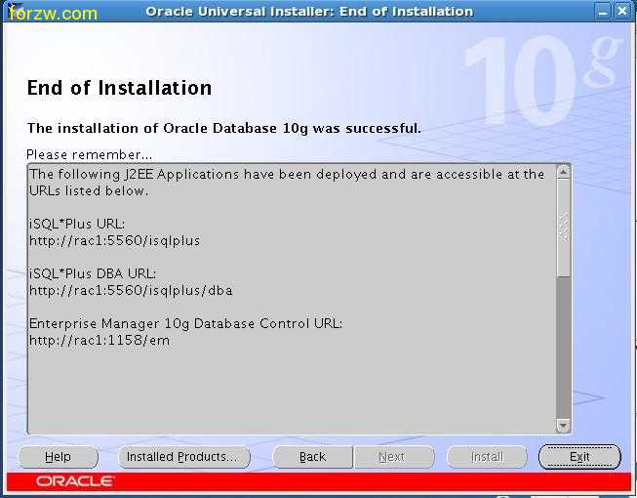Click the disabled Install button
The height and width of the screenshot is (498, 637).
click(486, 456)
